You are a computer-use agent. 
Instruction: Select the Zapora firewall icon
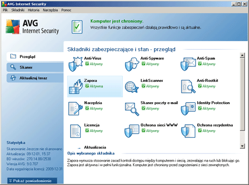click(76, 86)
